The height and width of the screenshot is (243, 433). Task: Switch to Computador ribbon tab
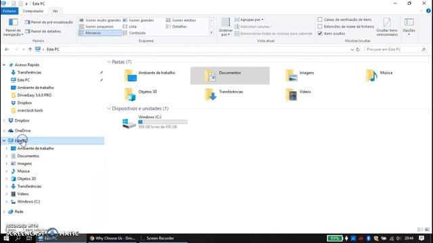point(33,11)
